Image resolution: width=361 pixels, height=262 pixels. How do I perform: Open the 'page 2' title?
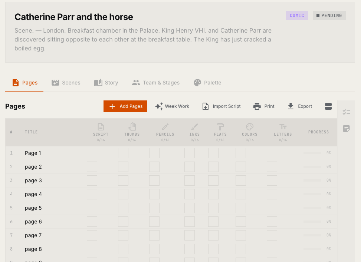pyautogui.click(x=33, y=167)
